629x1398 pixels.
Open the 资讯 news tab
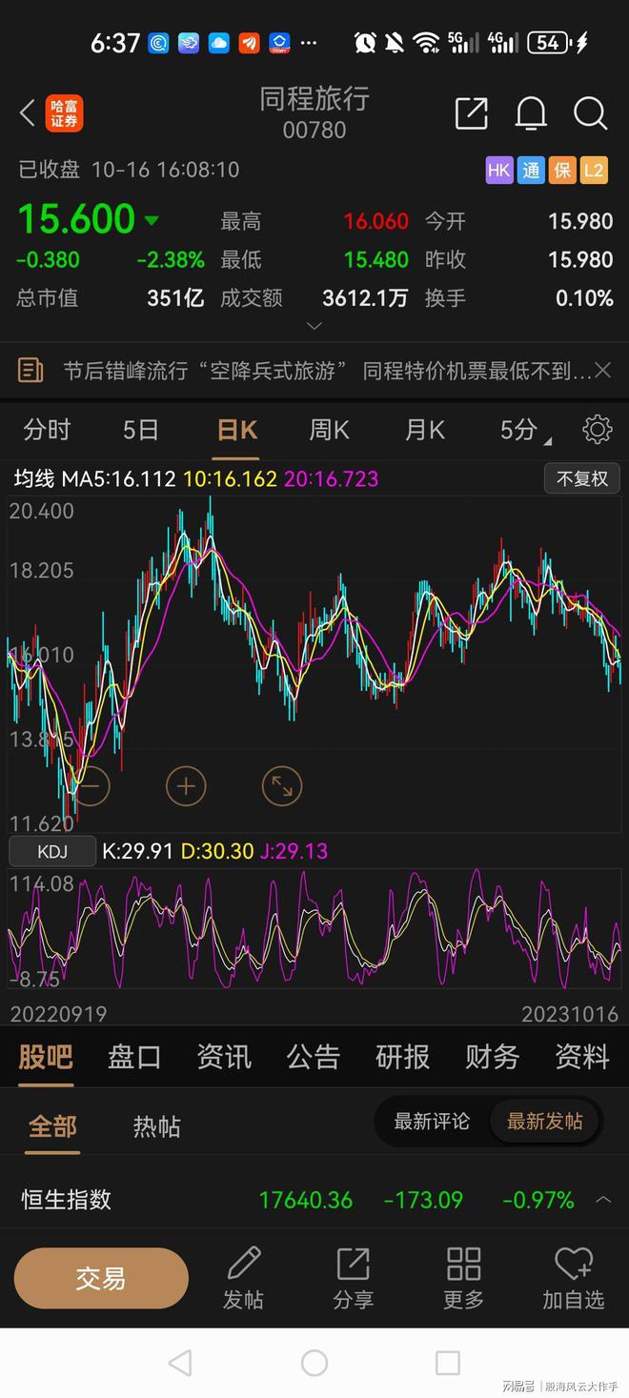(224, 1057)
